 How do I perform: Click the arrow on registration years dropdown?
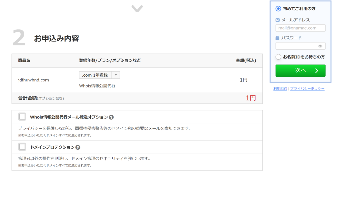point(116,75)
